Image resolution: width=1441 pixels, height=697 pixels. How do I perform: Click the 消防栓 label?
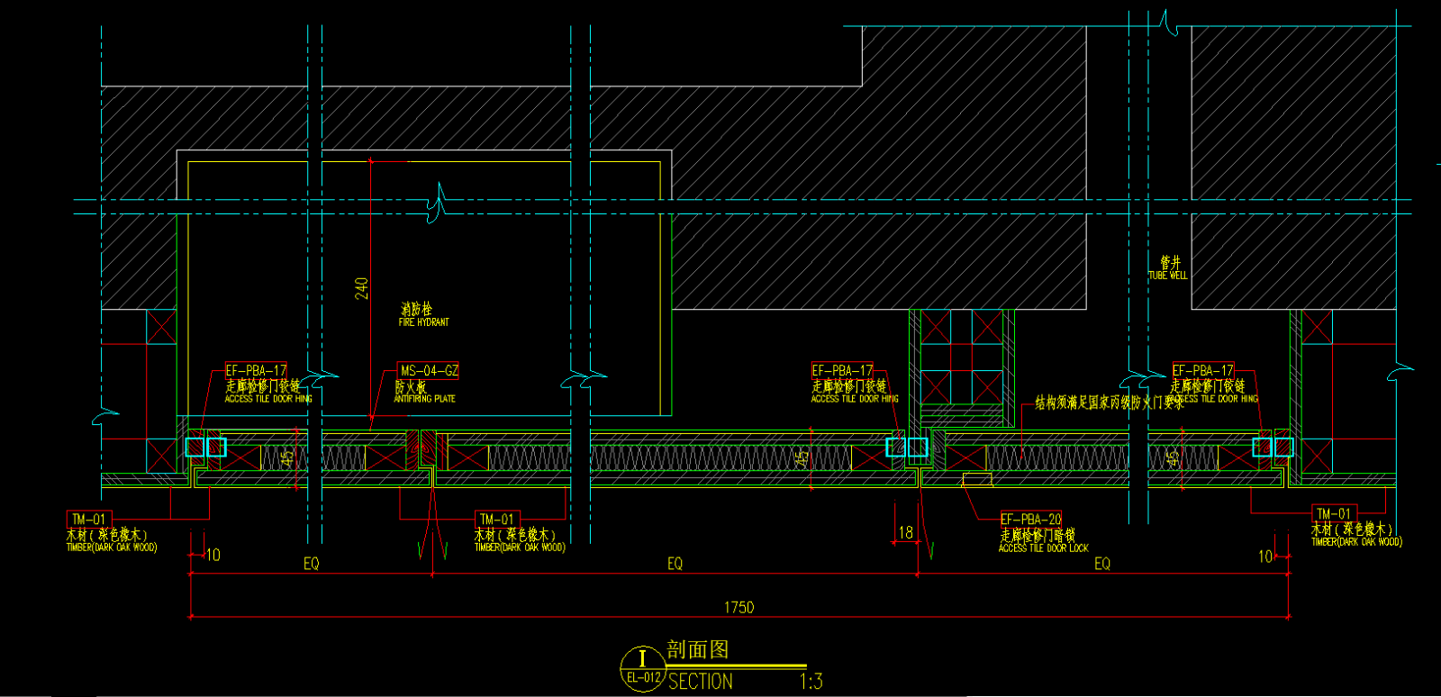coord(416,309)
